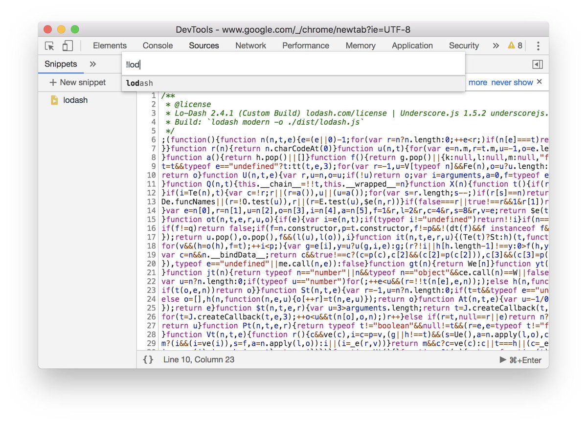Close the info bar with X

tap(540, 82)
